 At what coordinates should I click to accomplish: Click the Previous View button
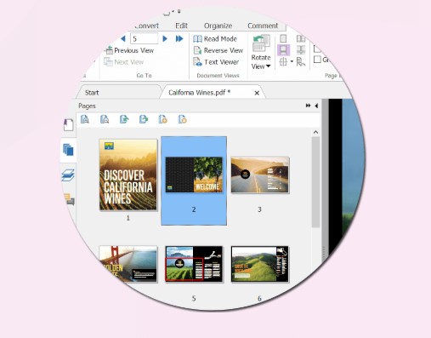130,50
